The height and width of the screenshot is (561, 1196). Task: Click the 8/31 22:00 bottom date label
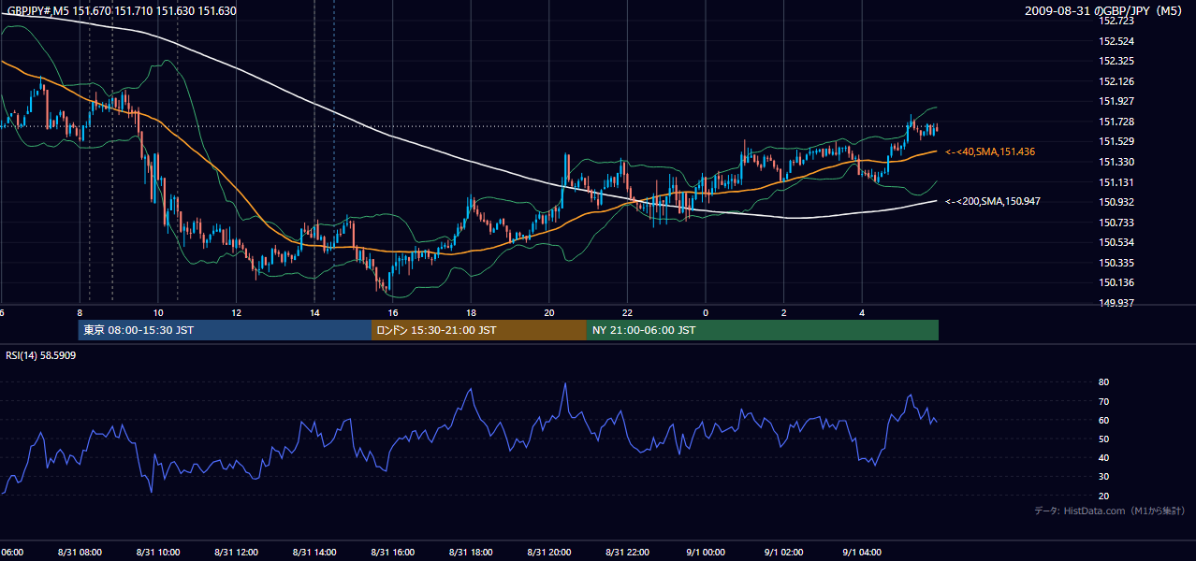pyautogui.click(x=627, y=552)
